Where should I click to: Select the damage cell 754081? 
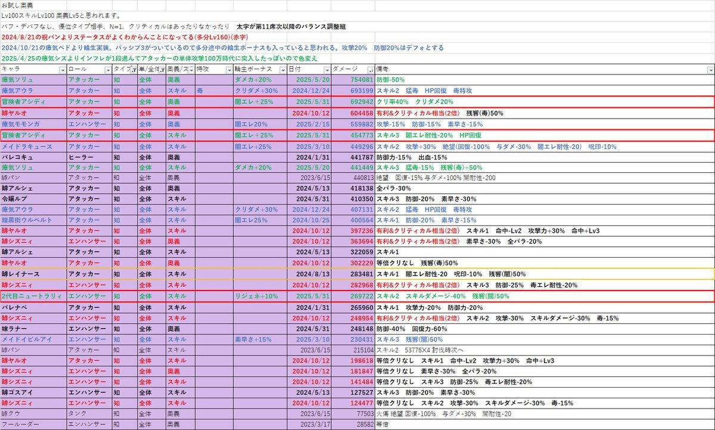(353, 80)
